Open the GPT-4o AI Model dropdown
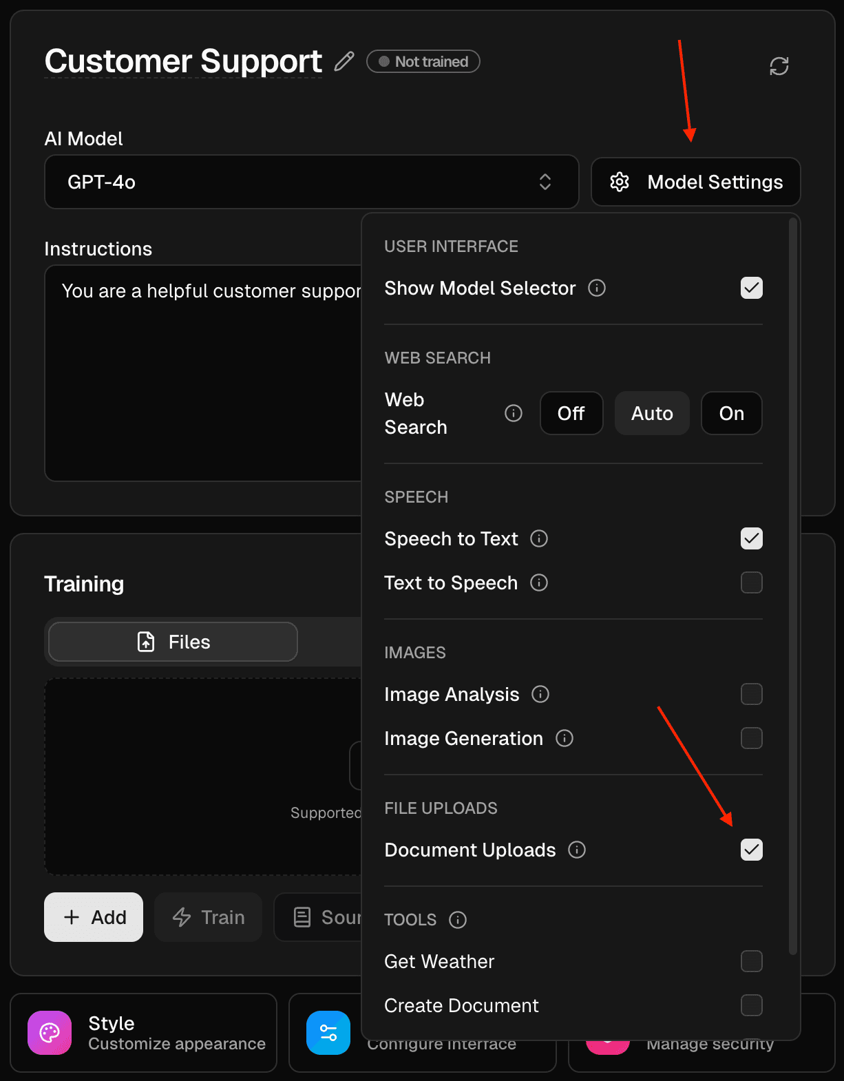The width and height of the screenshot is (844, 1081). (x=311, y=182)
